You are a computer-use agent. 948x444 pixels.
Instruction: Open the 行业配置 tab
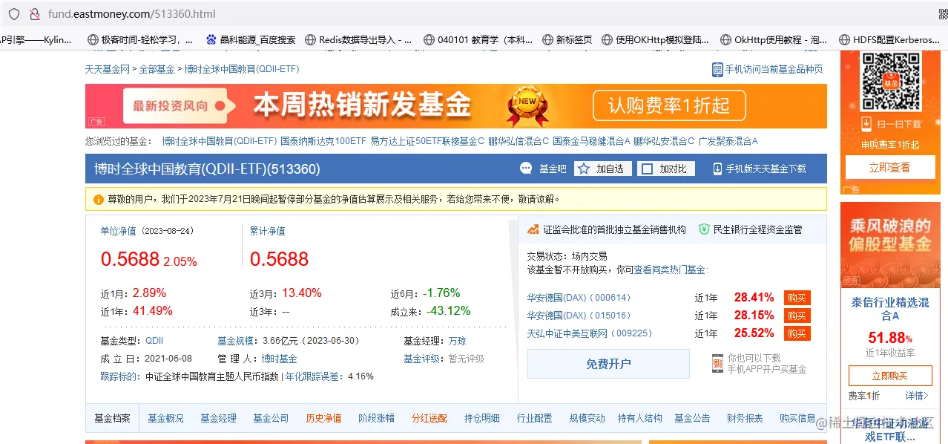pyautogui.click(x=535, y=418)
